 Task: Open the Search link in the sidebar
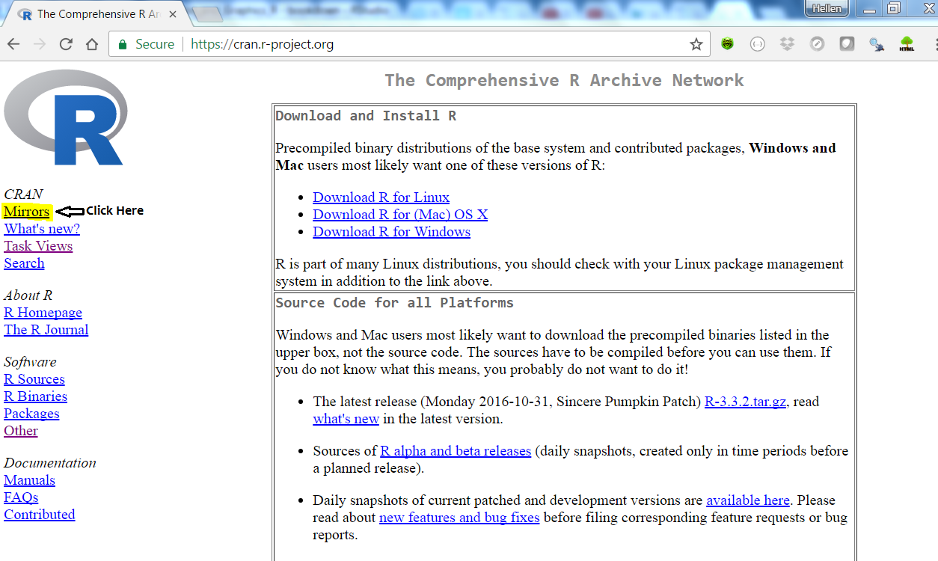click(x=24, y=263)
